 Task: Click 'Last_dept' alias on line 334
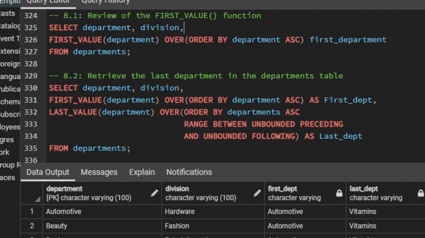341,137
